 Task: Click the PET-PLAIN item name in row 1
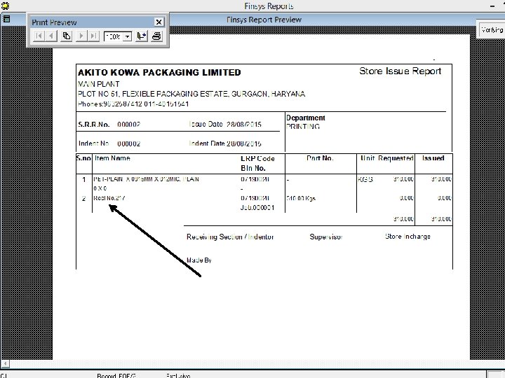click(146, 179)
